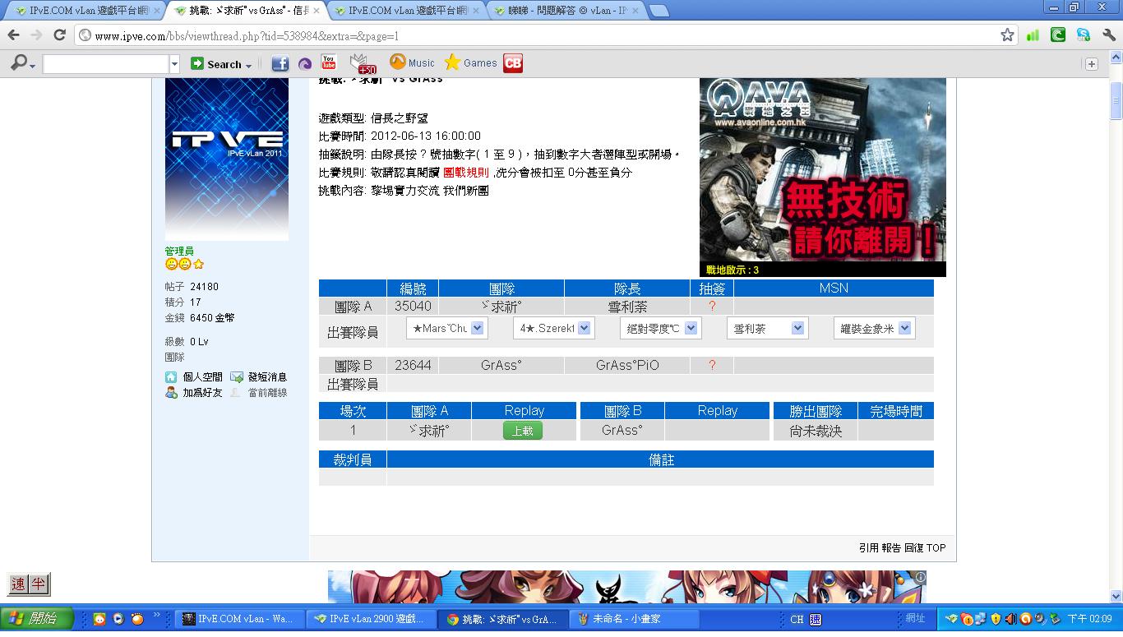Open the red 團戰規則 link
1123x637 pixels.
465,173
